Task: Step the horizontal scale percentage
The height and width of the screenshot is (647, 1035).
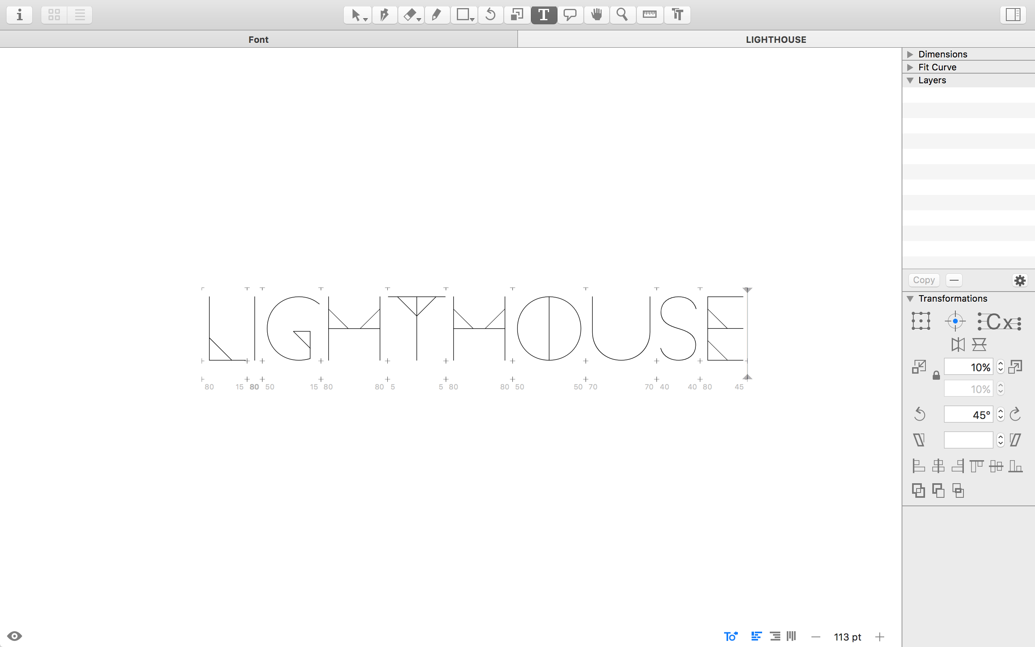Action: pos(1000,367)
